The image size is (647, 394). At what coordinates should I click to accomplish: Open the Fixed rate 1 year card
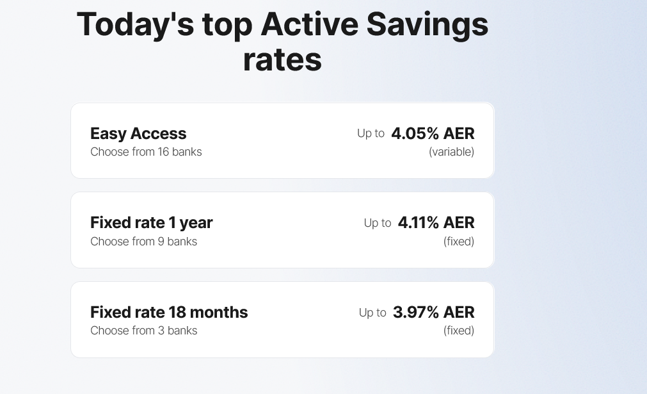[282, 230]
